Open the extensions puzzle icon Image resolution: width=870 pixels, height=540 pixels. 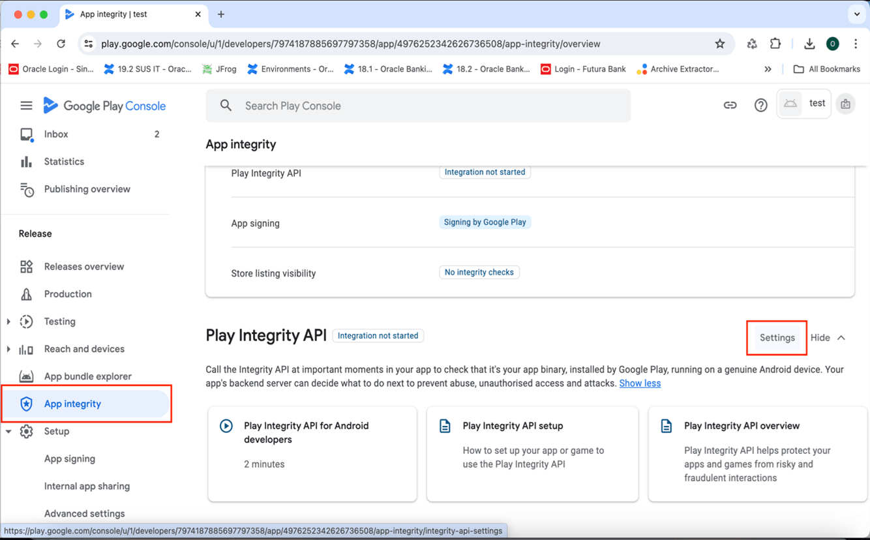pyautogui.click(x=775, y=44)
